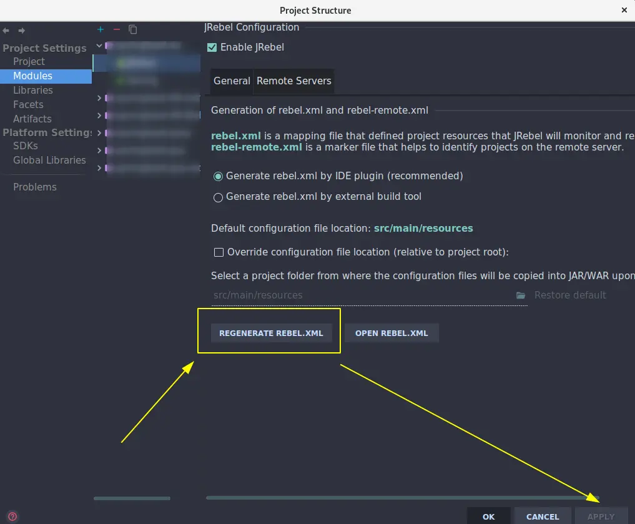Click JRebel panel horizontal scrollbar
Screen dimensions: 635x524
click(x=403, y=498)
